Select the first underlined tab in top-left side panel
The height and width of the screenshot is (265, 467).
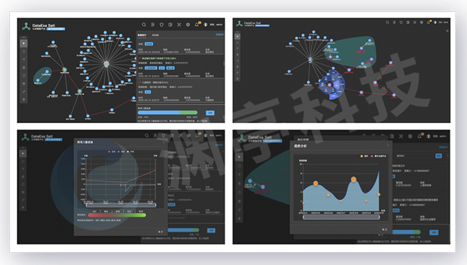[x=142, y=35]
